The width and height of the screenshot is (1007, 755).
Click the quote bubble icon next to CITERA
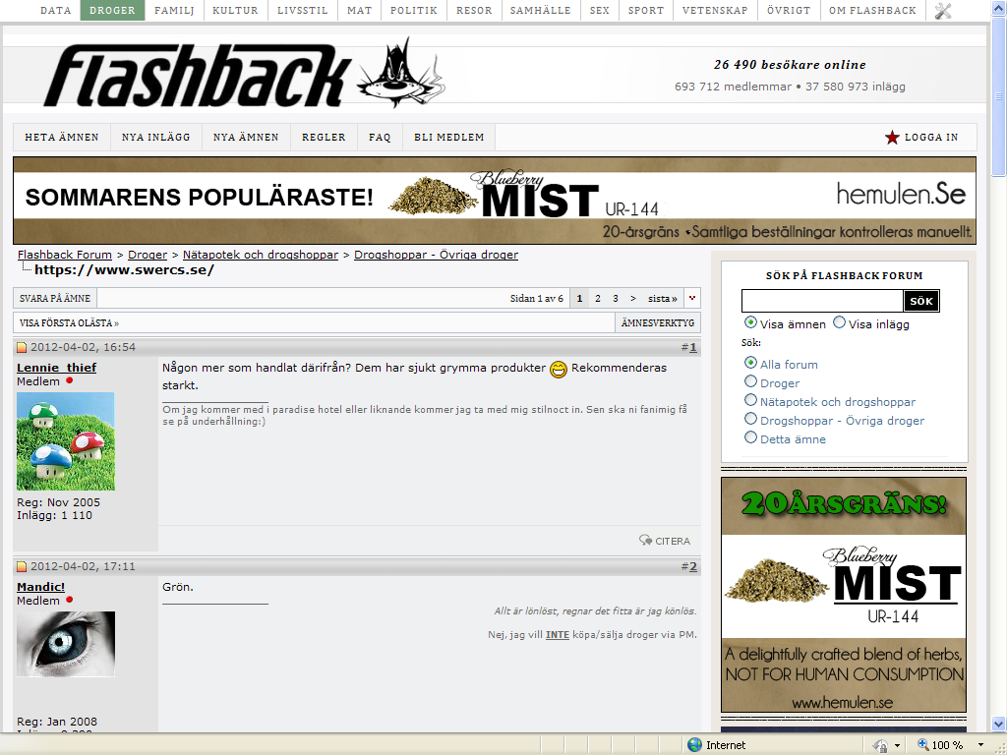click(x=645, y=541)
